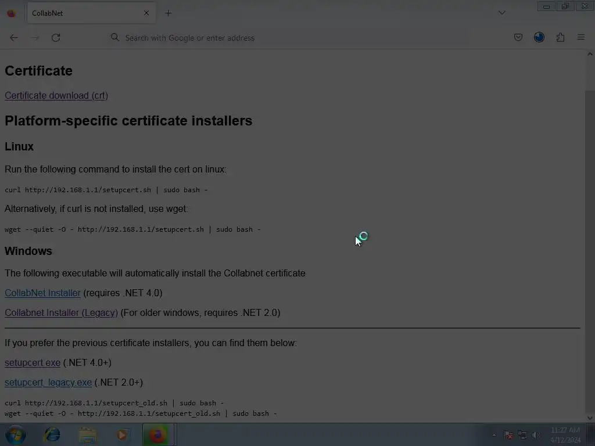
Task: Open Windows Explorer from taskbar
Action: [x=88, y=435]
